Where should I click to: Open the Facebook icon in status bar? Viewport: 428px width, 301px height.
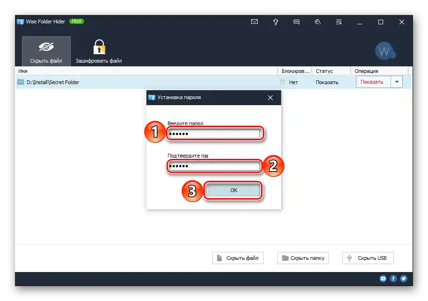tap(393, 279)
